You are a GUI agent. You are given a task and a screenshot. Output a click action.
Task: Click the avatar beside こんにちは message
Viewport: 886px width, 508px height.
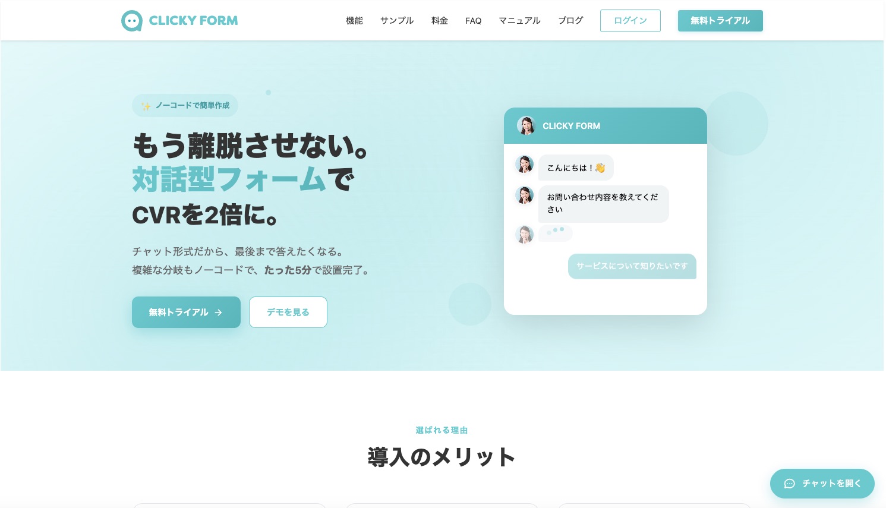click(524, 164)
